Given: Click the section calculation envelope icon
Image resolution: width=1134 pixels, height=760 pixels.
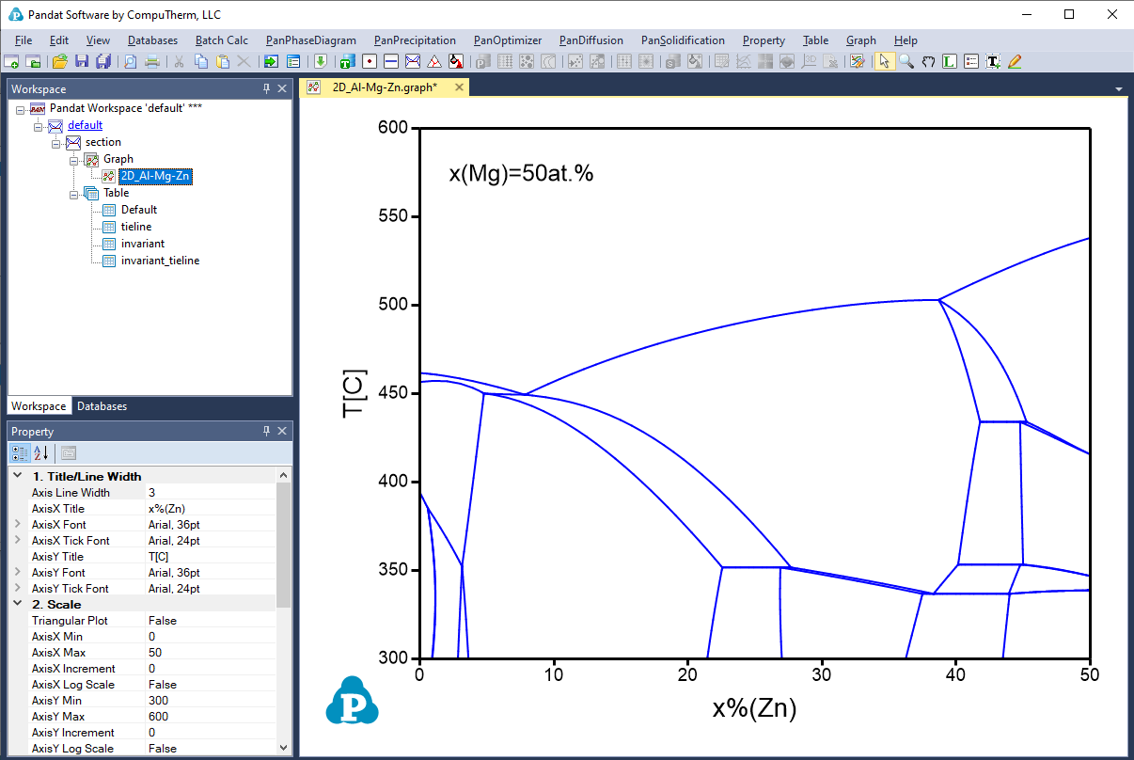Looking at the screenshot, I should 412,62.
